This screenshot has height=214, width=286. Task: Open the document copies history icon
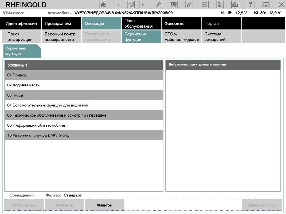point(131,4)
